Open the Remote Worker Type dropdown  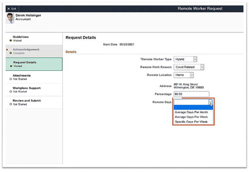[185, 59]
